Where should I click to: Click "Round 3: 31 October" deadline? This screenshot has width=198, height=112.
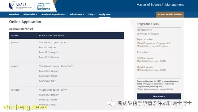[x=49, y=57]
